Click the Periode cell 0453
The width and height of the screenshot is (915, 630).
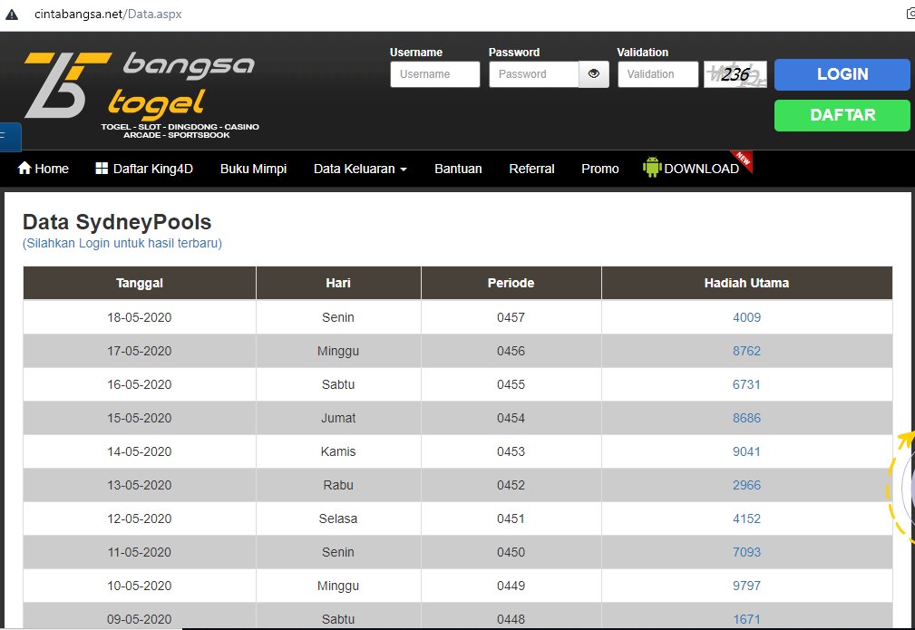pos(511,451)
